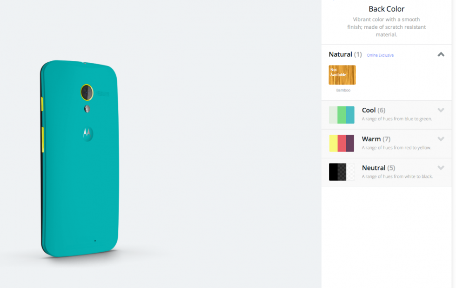456x288 pixels.
Task: Click the Bamboo label under swatch
Action: tap(343, 90)
